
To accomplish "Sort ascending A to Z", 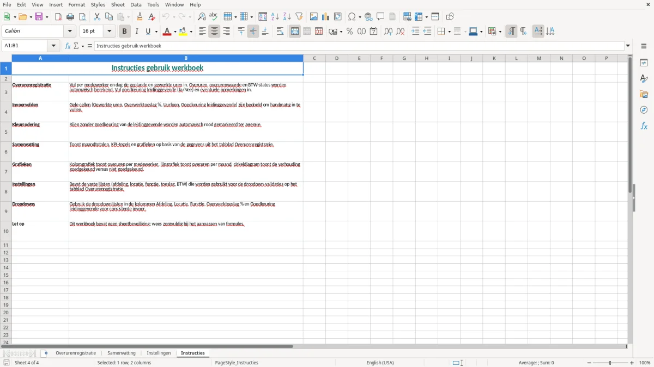I will [x=275, y=17].
